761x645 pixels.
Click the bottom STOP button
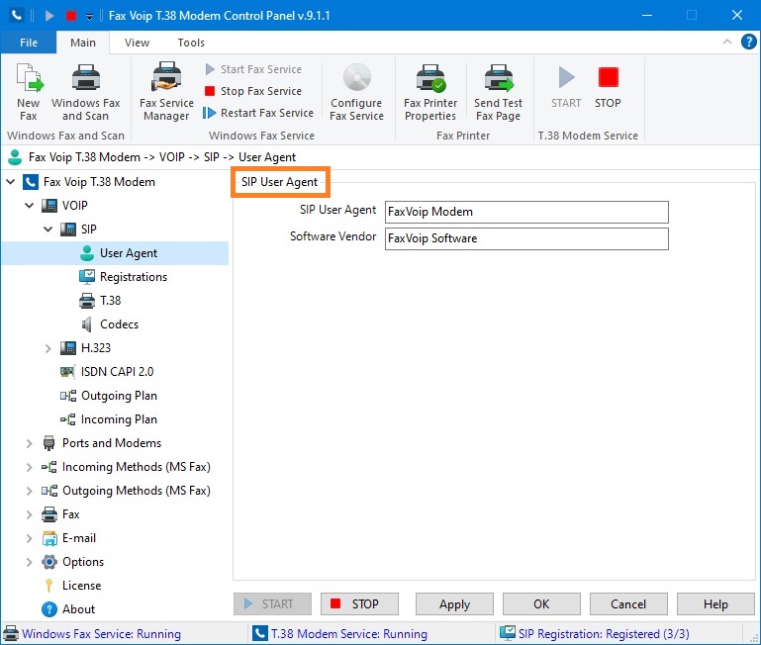[359, 604]
